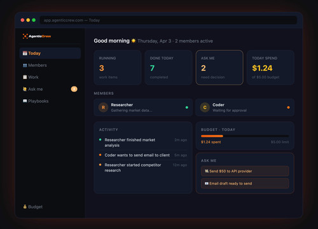318x229 pixels.
Task: Click the money icon in Send $50 request
Action: tap(207, 171)
